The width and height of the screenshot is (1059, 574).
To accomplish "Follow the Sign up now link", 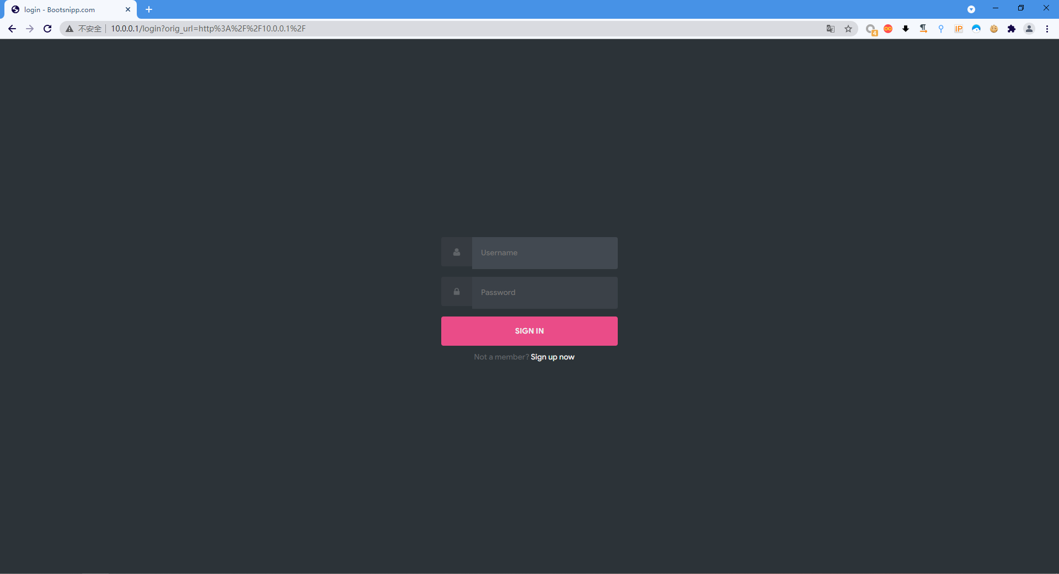I will (552, 357).
